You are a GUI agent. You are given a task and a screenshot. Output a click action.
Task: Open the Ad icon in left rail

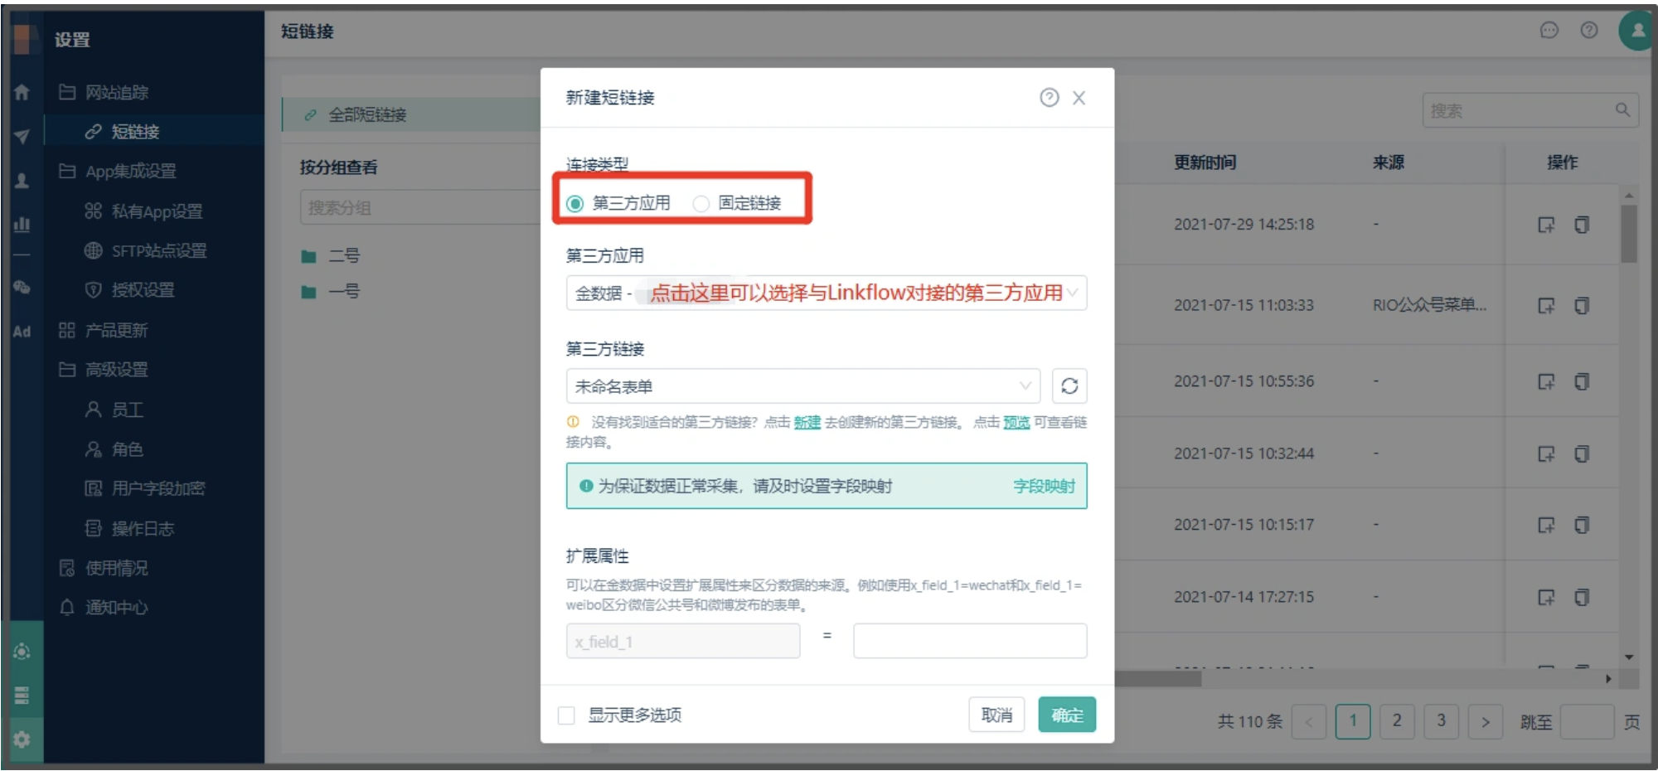click(22, 332)
